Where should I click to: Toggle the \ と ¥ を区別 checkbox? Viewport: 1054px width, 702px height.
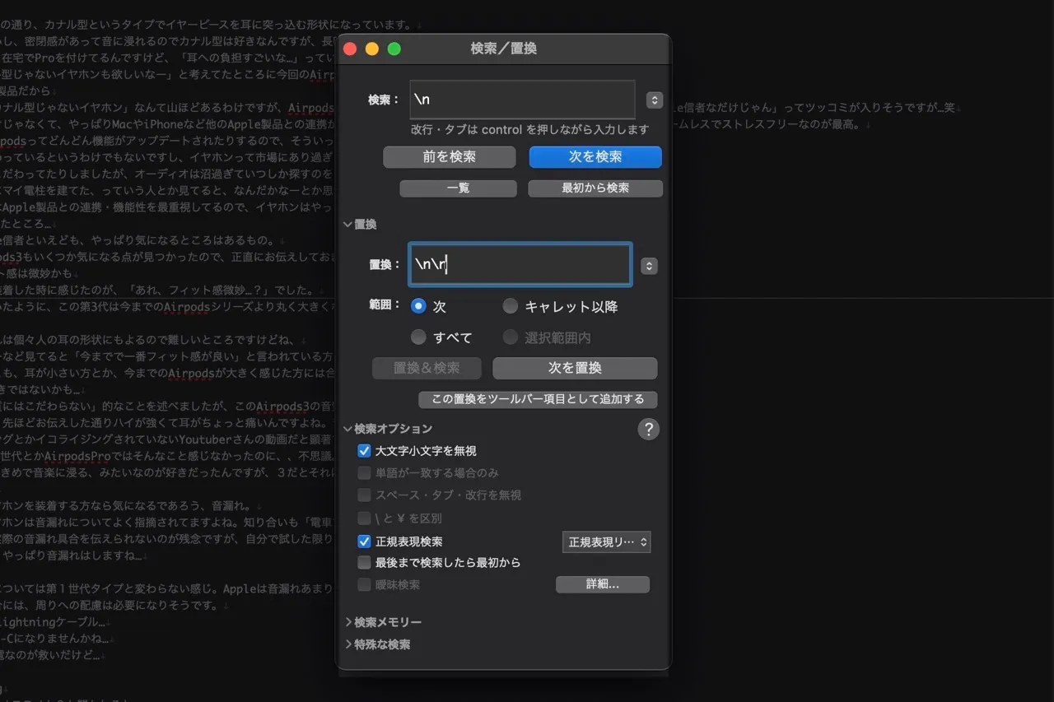point(364,518)
